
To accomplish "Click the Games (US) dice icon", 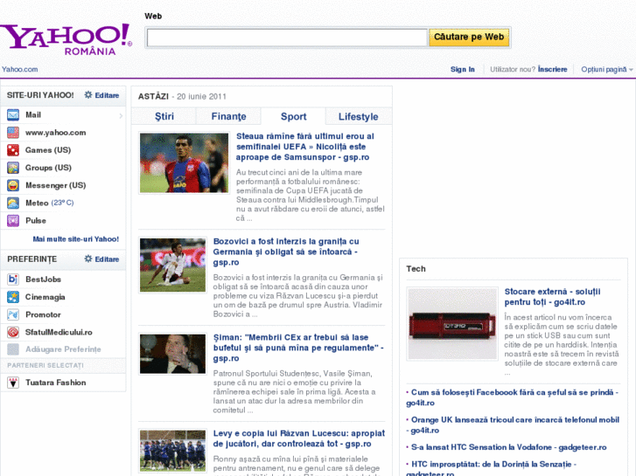I will [13, 150].
